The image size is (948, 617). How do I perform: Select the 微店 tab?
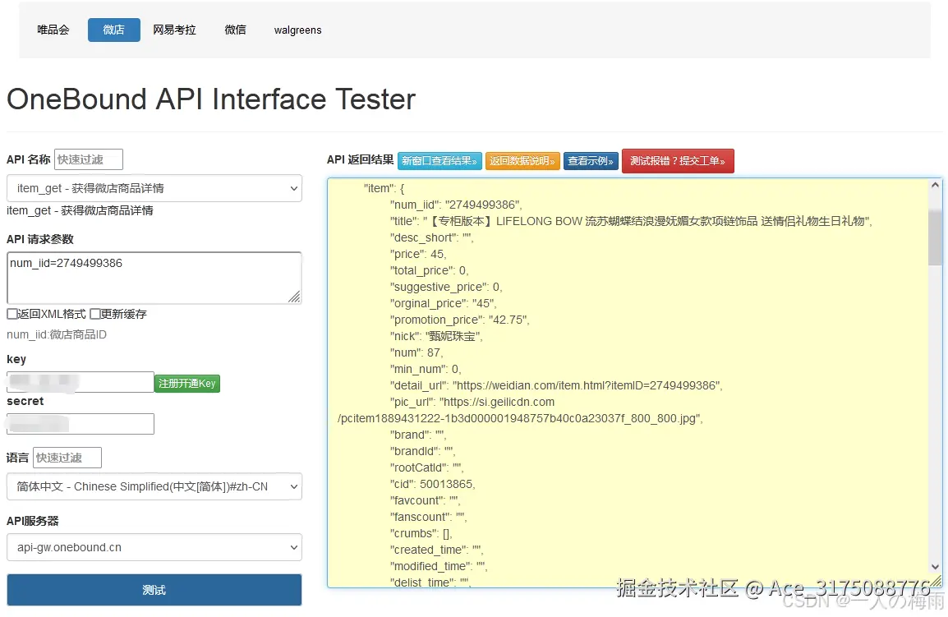(113, 30)
